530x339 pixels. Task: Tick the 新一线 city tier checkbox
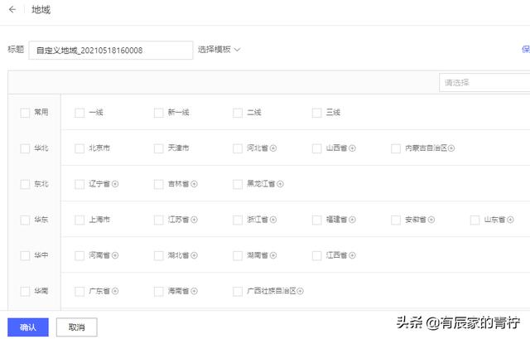(x=158, y=113)
